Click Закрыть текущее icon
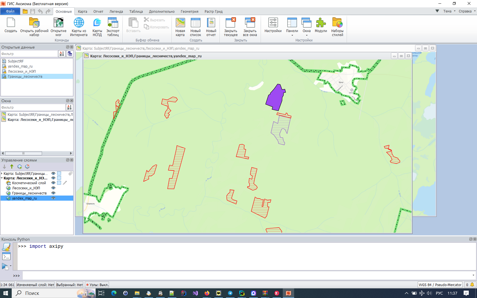 coord(231,27)
